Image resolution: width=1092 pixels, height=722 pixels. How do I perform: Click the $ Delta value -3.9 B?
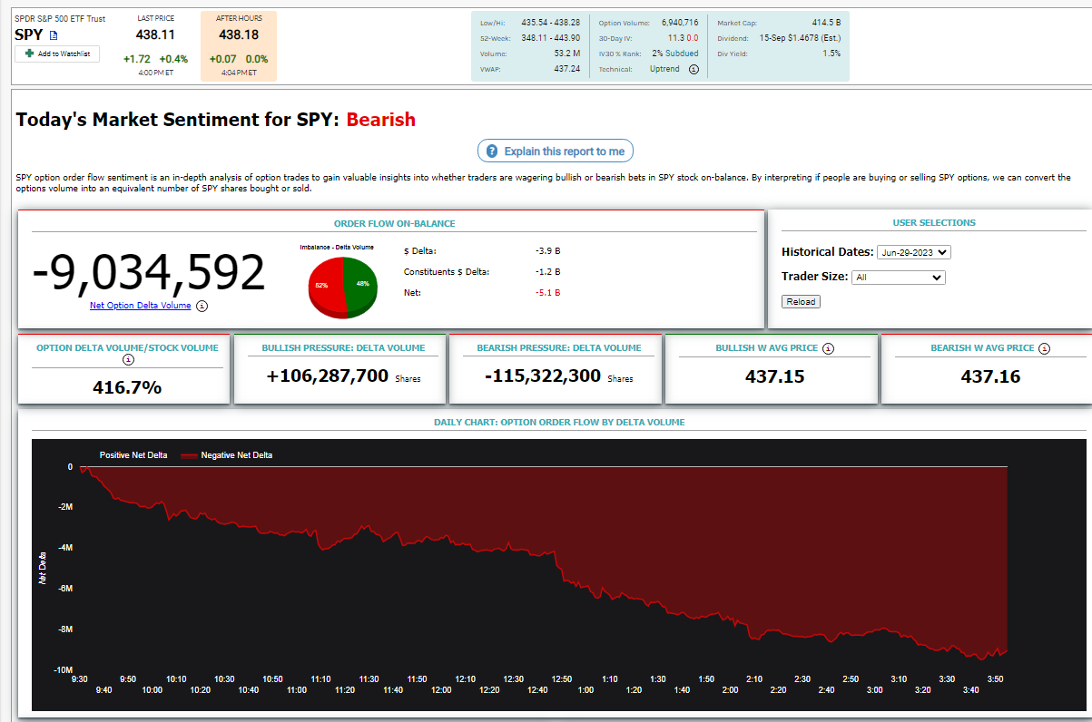coord(547,250)
